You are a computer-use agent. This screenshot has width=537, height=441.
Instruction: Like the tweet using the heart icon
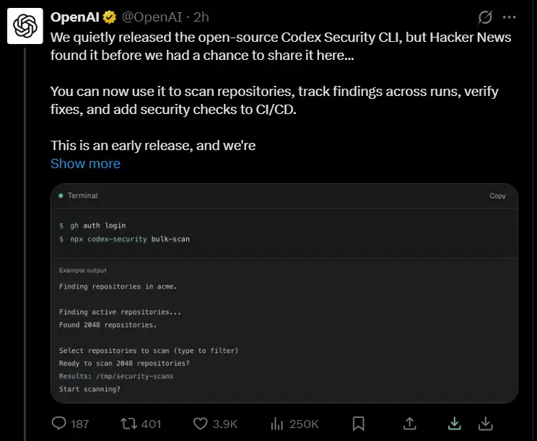[201, 424]
